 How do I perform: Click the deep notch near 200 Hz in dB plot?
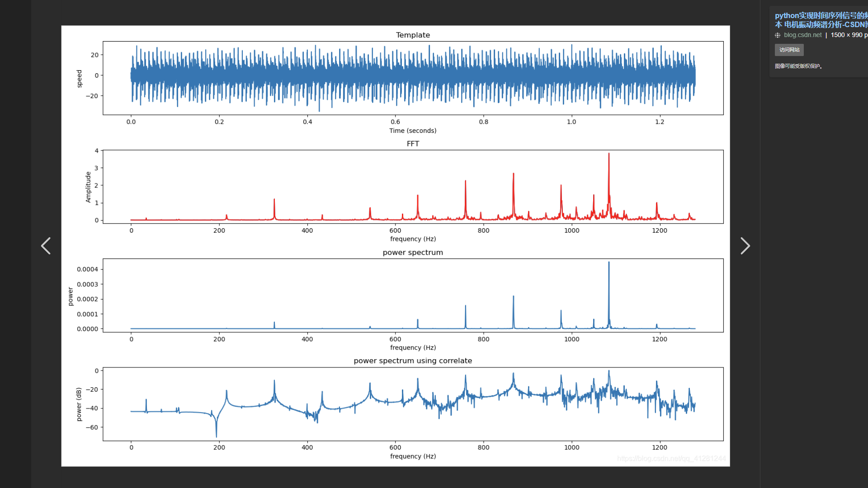(217, 432)
